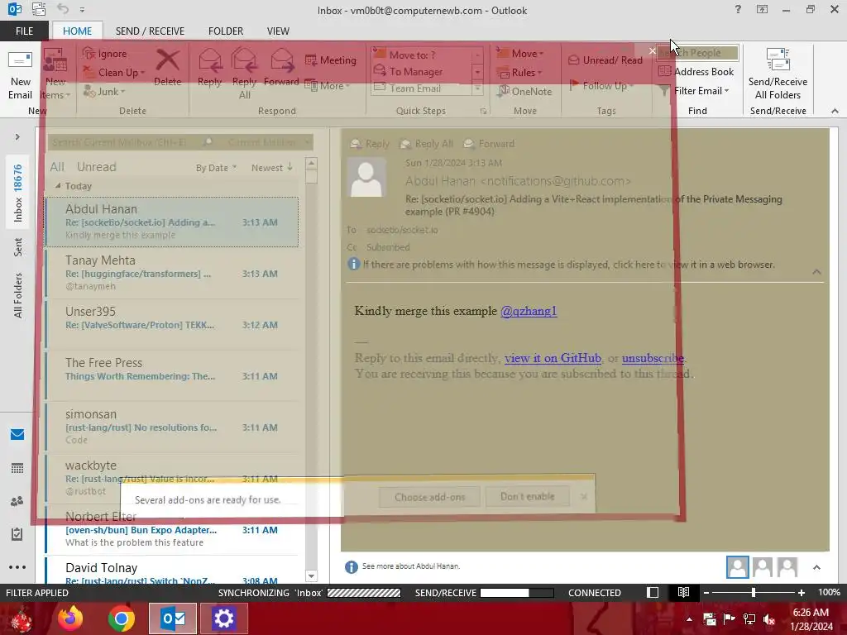
Task: Open the Move dropdown in ribbon
Action: [520, 54]
